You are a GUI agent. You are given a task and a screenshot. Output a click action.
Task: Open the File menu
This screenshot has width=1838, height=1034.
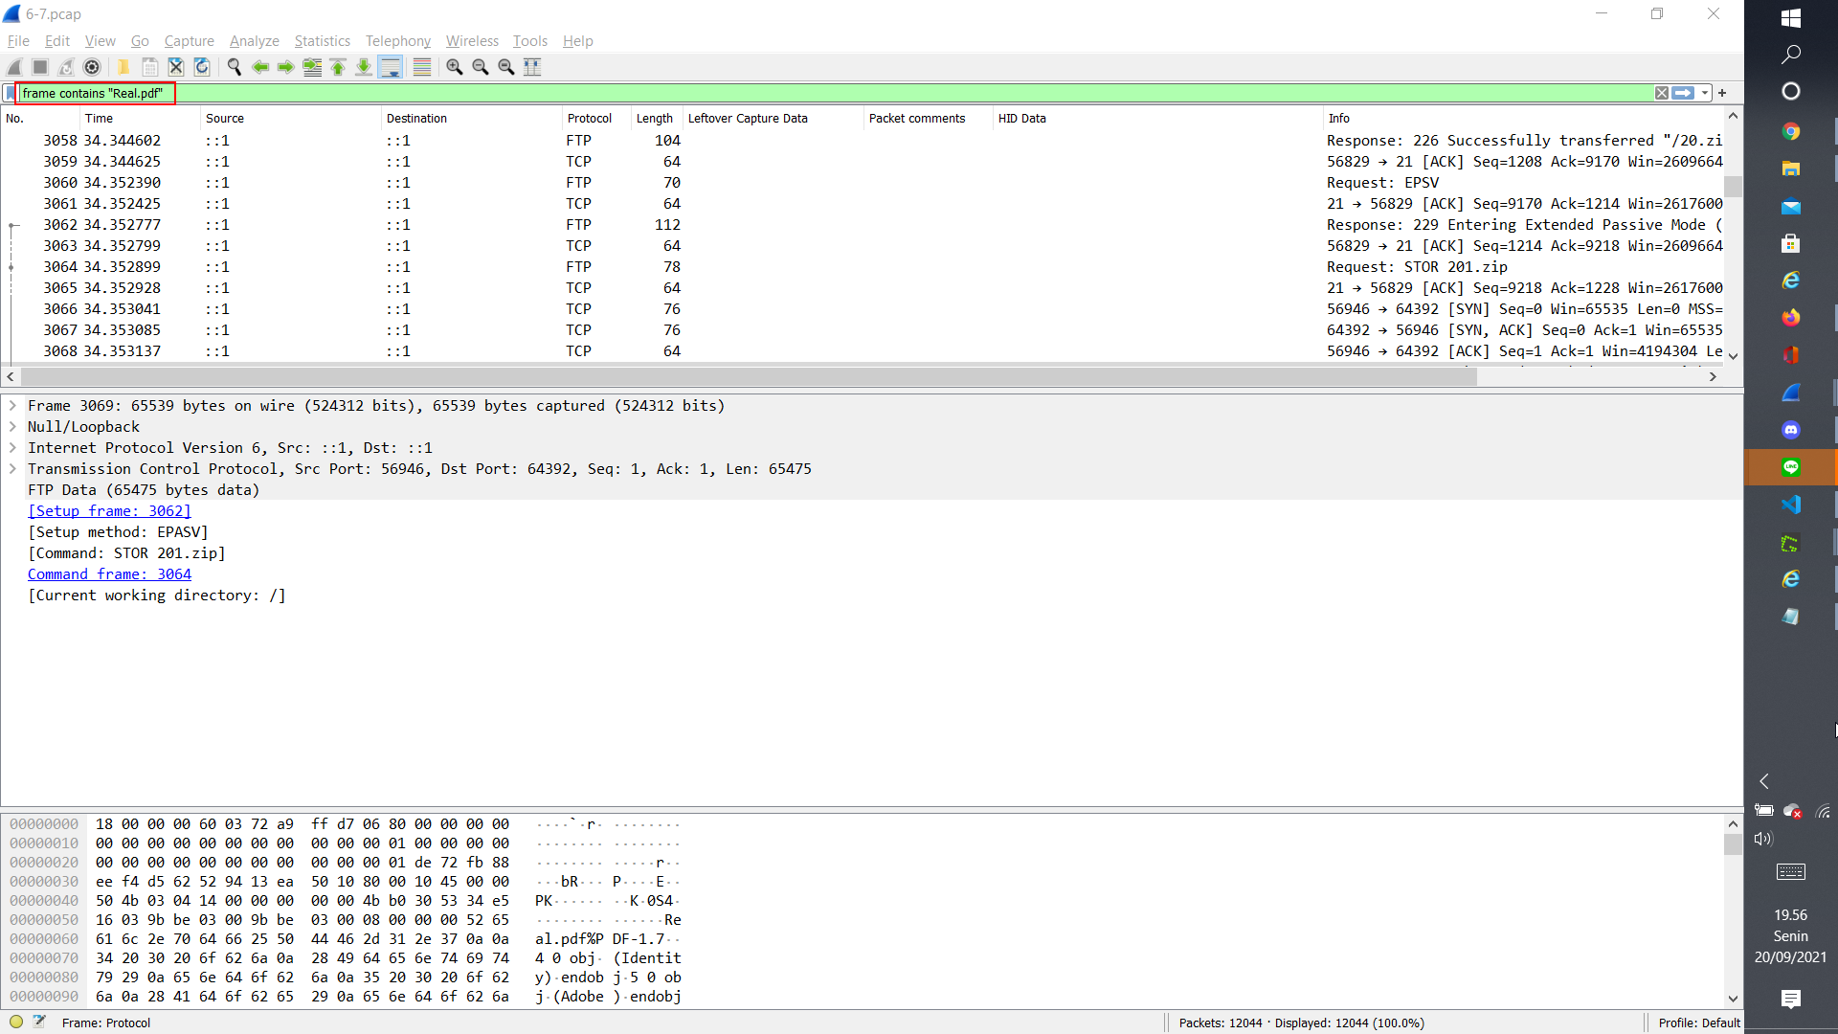[x=17, y=40]
